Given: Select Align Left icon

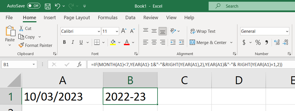Looking at the screenshot, I should [145, 42].
